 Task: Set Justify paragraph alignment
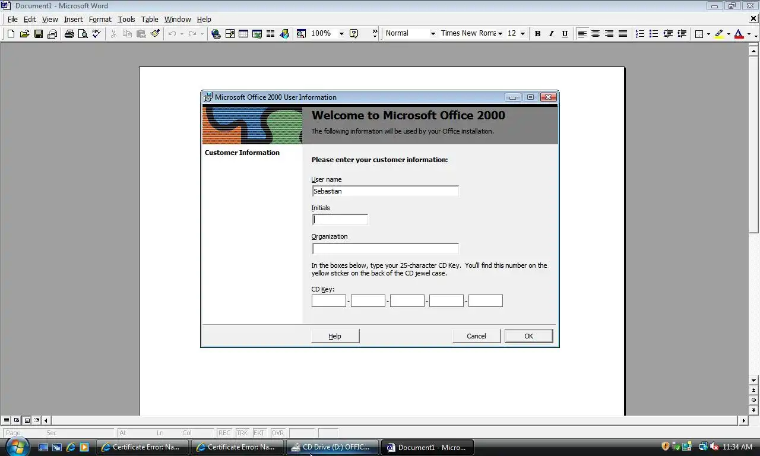point(623,34)
